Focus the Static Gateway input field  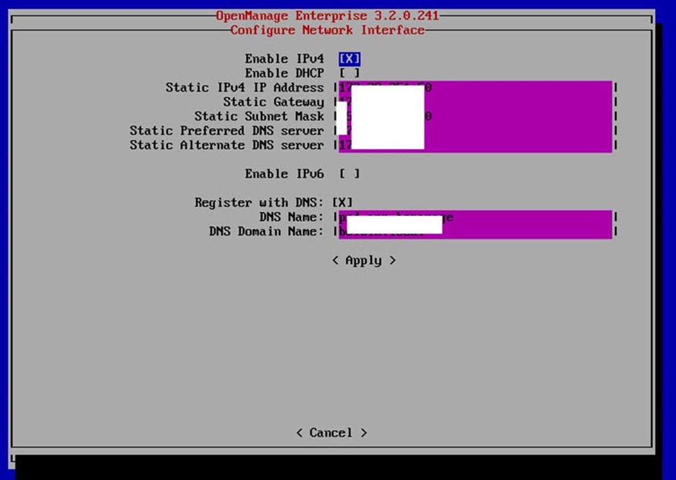click(475, 102)
